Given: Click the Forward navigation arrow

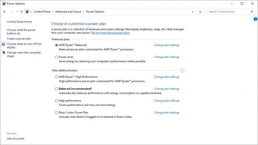Looking at the screenshot, I should pyautogui.click(x=11, y=12).
